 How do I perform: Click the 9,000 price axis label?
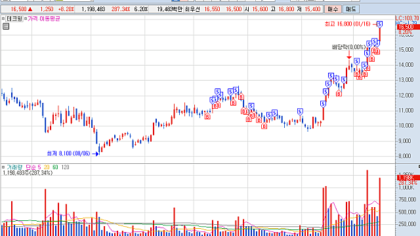(x=404, y=141)
